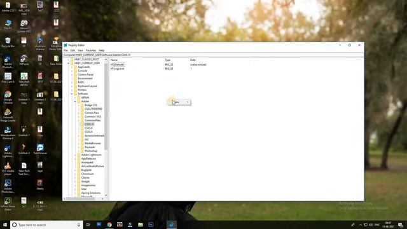Screen dimensions: 407x229
Task: Click the Registry Editor title bar icon
Action: (66, 45)
